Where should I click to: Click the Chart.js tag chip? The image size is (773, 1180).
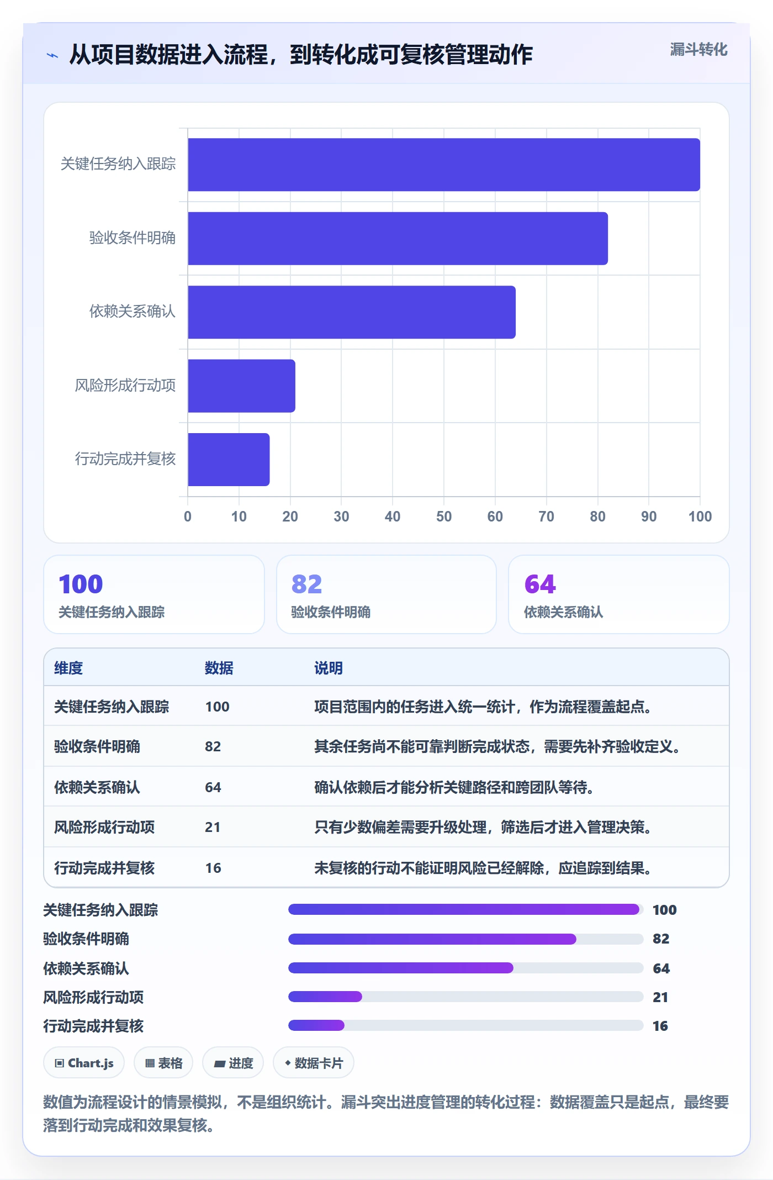84,1062
